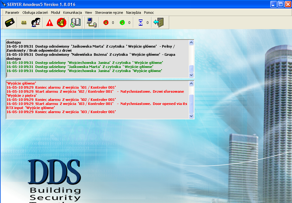The height and width of the screenshot is (203, 292).
Task: Open the Moduł menu
Action: click(x=56, y=13)
